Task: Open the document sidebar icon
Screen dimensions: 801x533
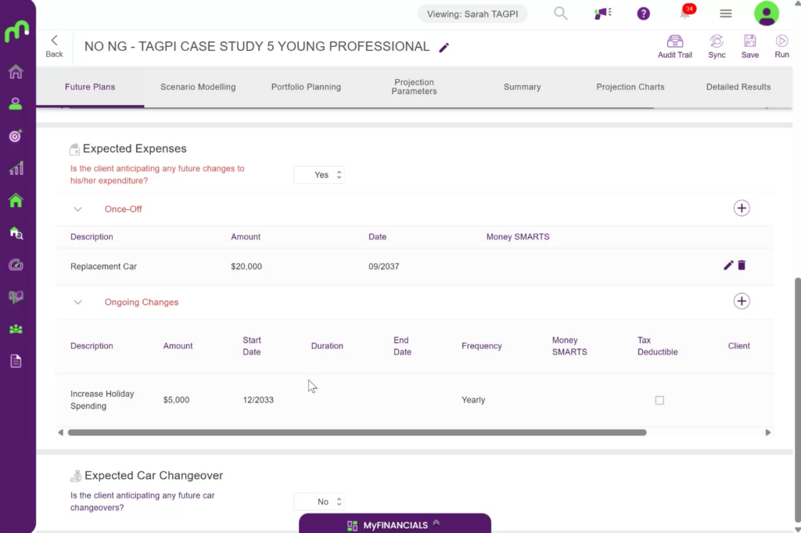Action: click(16, 362)
